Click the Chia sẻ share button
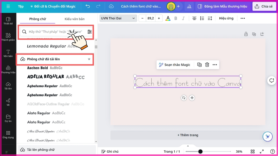 [264, 6]
